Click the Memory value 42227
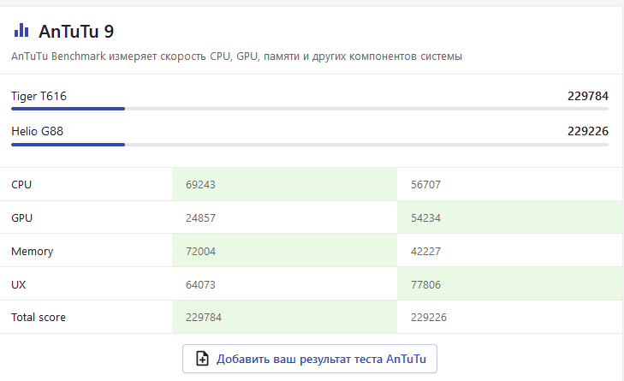The image size is (624, 381). [425, 251]
